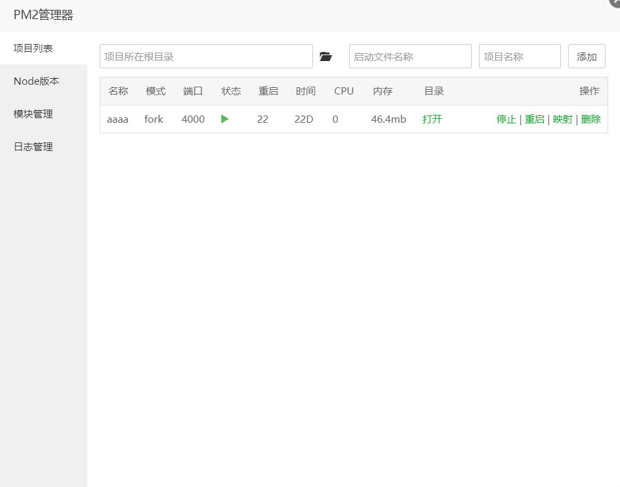This screenshot has width=620, height=487.
Task: Click 打开 directory link for aaaa
Action: tap(432, 119)
